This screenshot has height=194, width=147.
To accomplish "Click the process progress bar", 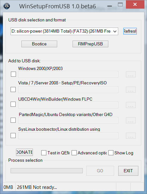I will coord(47,171).
